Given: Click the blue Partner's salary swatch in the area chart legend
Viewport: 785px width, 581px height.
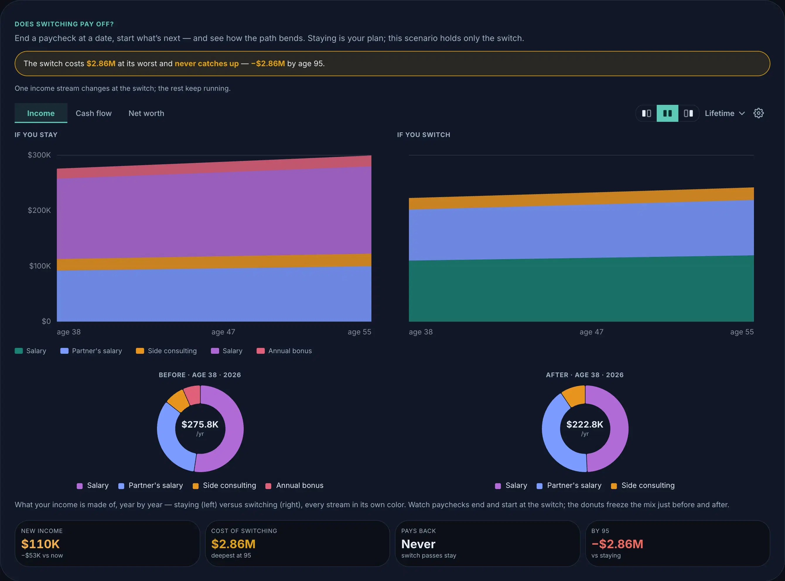Looking at the screenshot, I should tap(64, 351).
